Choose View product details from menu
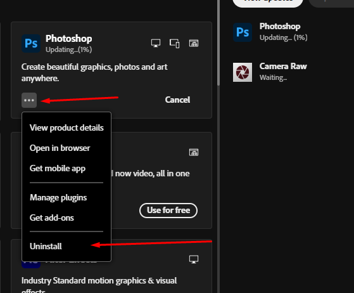This screenshot has height=293, width=354. pos(66,127)
